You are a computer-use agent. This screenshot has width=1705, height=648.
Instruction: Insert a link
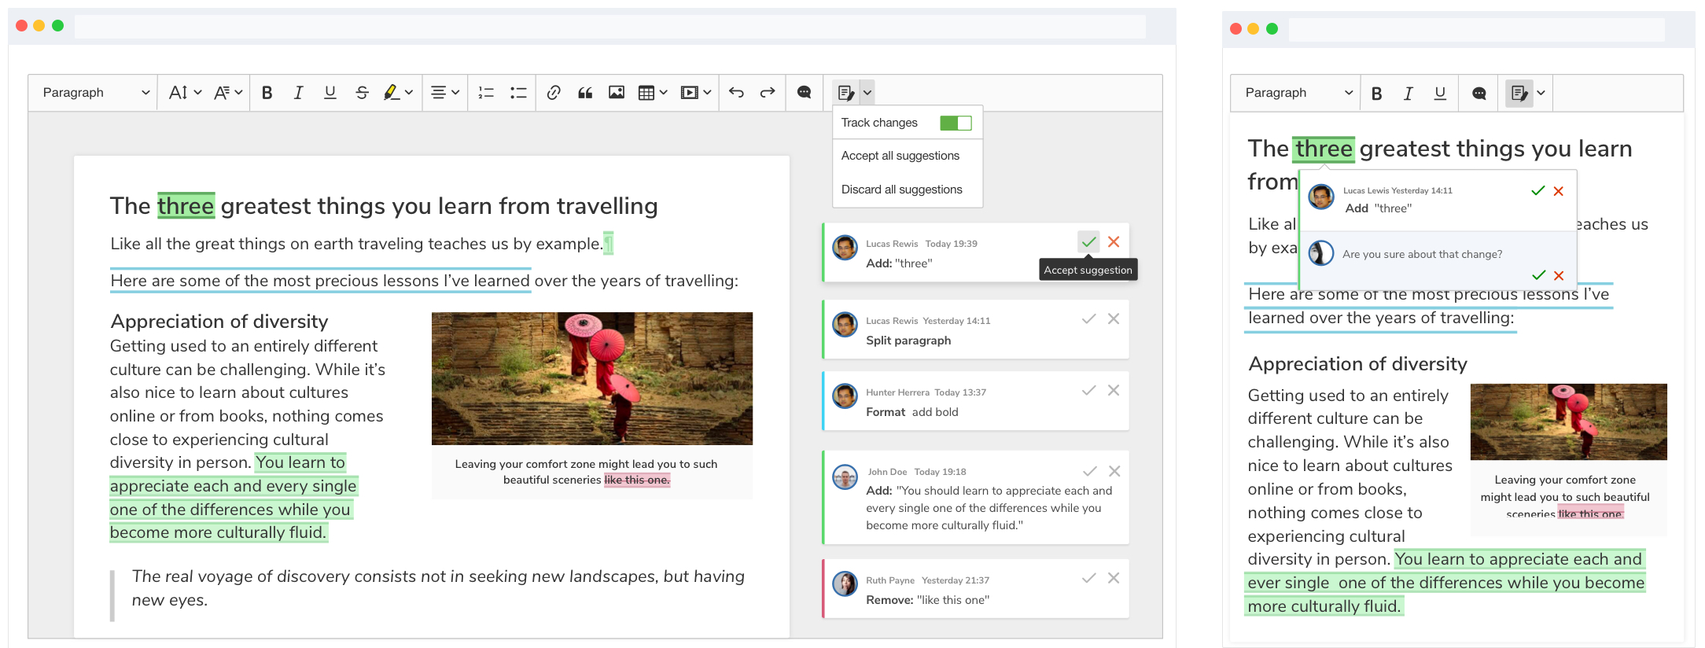pyautogui.click(x=554, y=93)
